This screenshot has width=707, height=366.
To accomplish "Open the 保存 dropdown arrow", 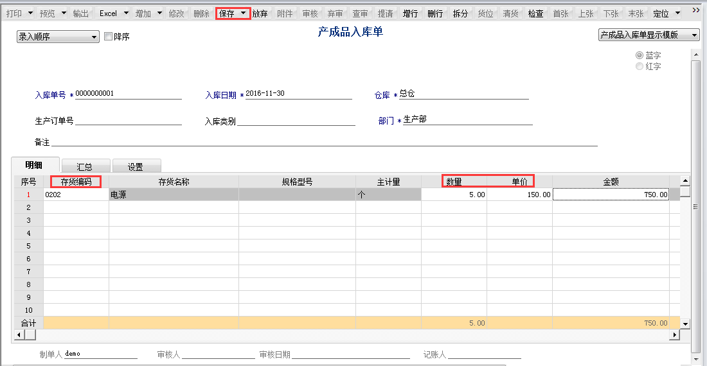I will [x=244, y=13].
